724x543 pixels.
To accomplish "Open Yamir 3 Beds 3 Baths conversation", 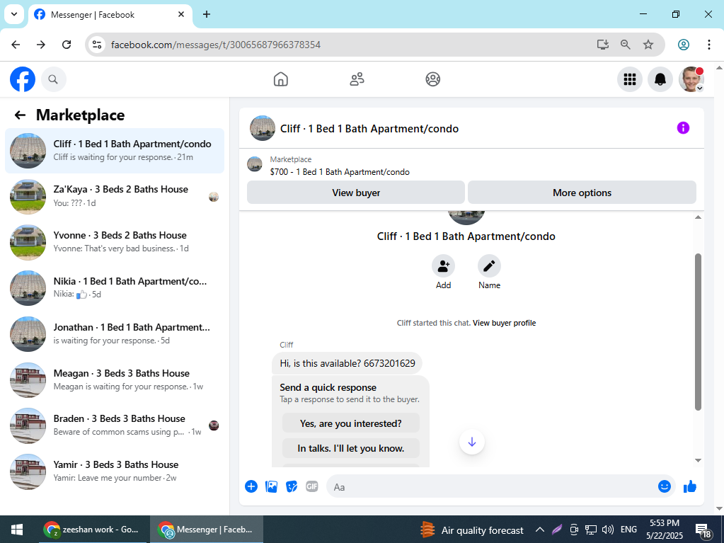I will coord(115,471).
